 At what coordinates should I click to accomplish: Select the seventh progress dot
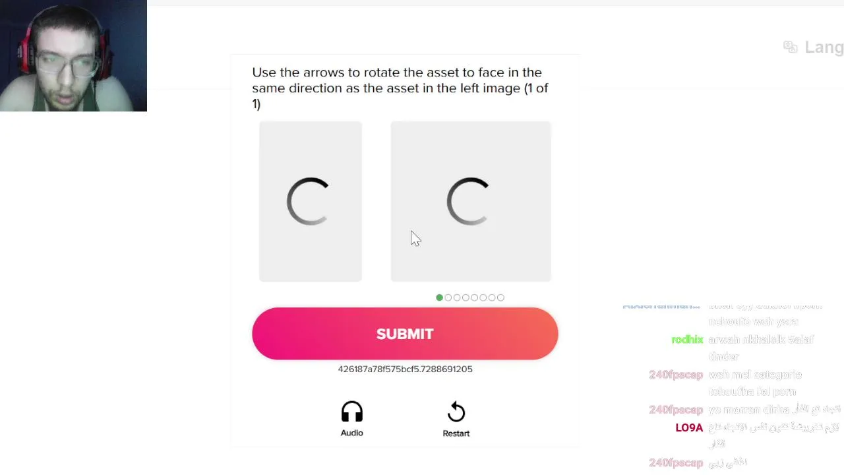(492, 298)
